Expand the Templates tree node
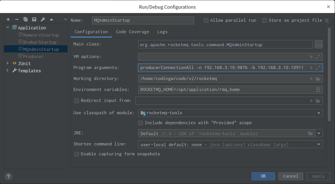The image size is (335, 184). (x=7, y=71)
